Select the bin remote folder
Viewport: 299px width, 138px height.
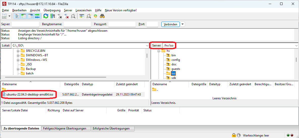[x=173, y=55]
